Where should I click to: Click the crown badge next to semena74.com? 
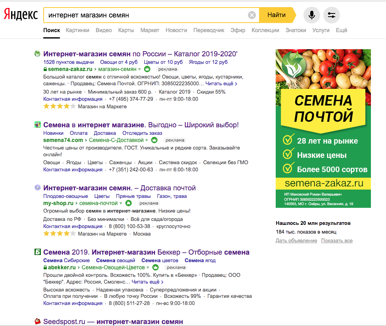pyautogui.click(x=154, y=140)
